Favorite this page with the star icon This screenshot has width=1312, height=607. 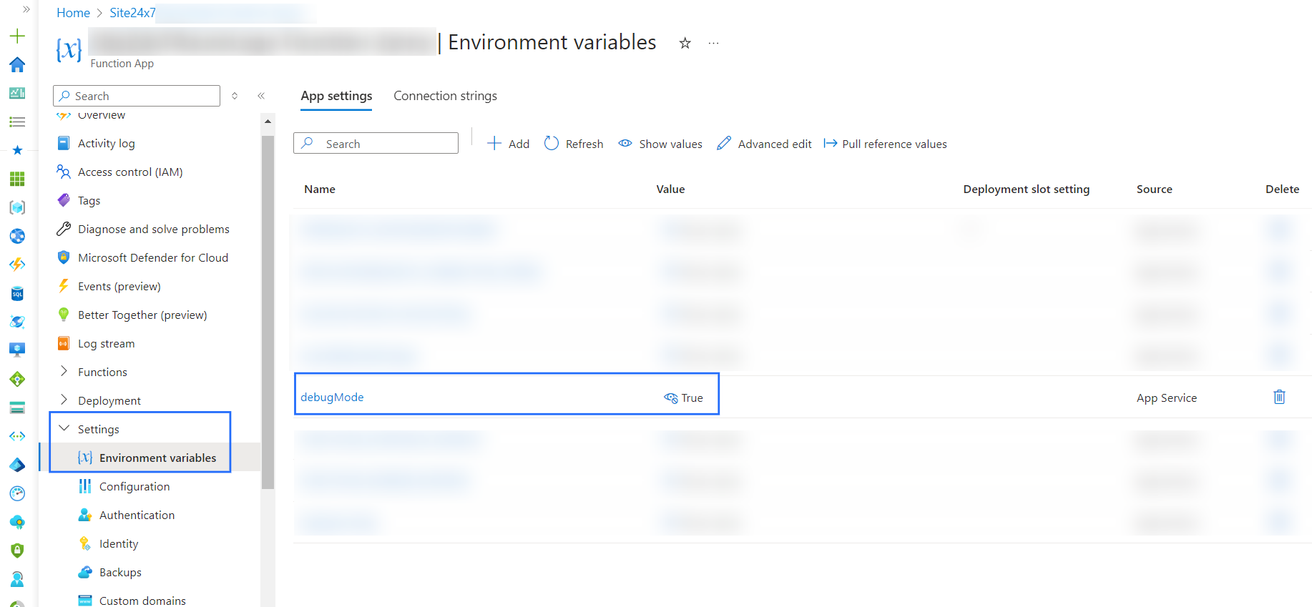[685, 44]
